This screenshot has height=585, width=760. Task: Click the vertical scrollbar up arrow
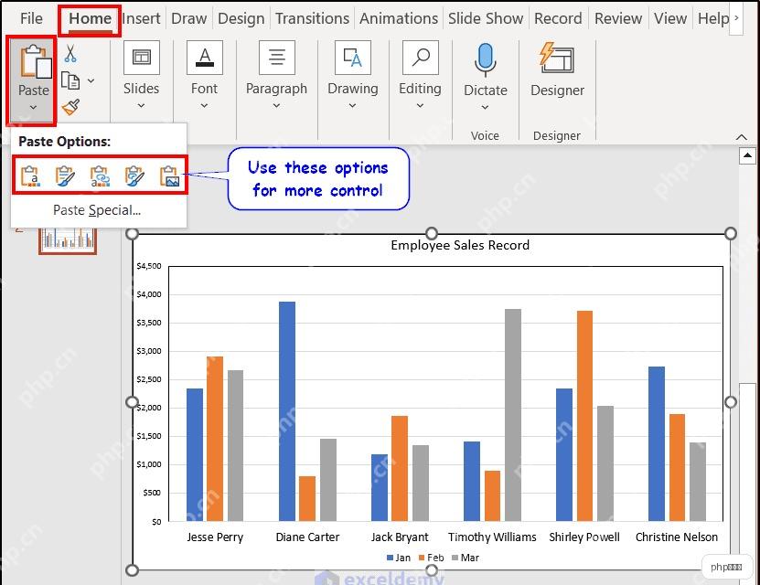tap(747, 156)
